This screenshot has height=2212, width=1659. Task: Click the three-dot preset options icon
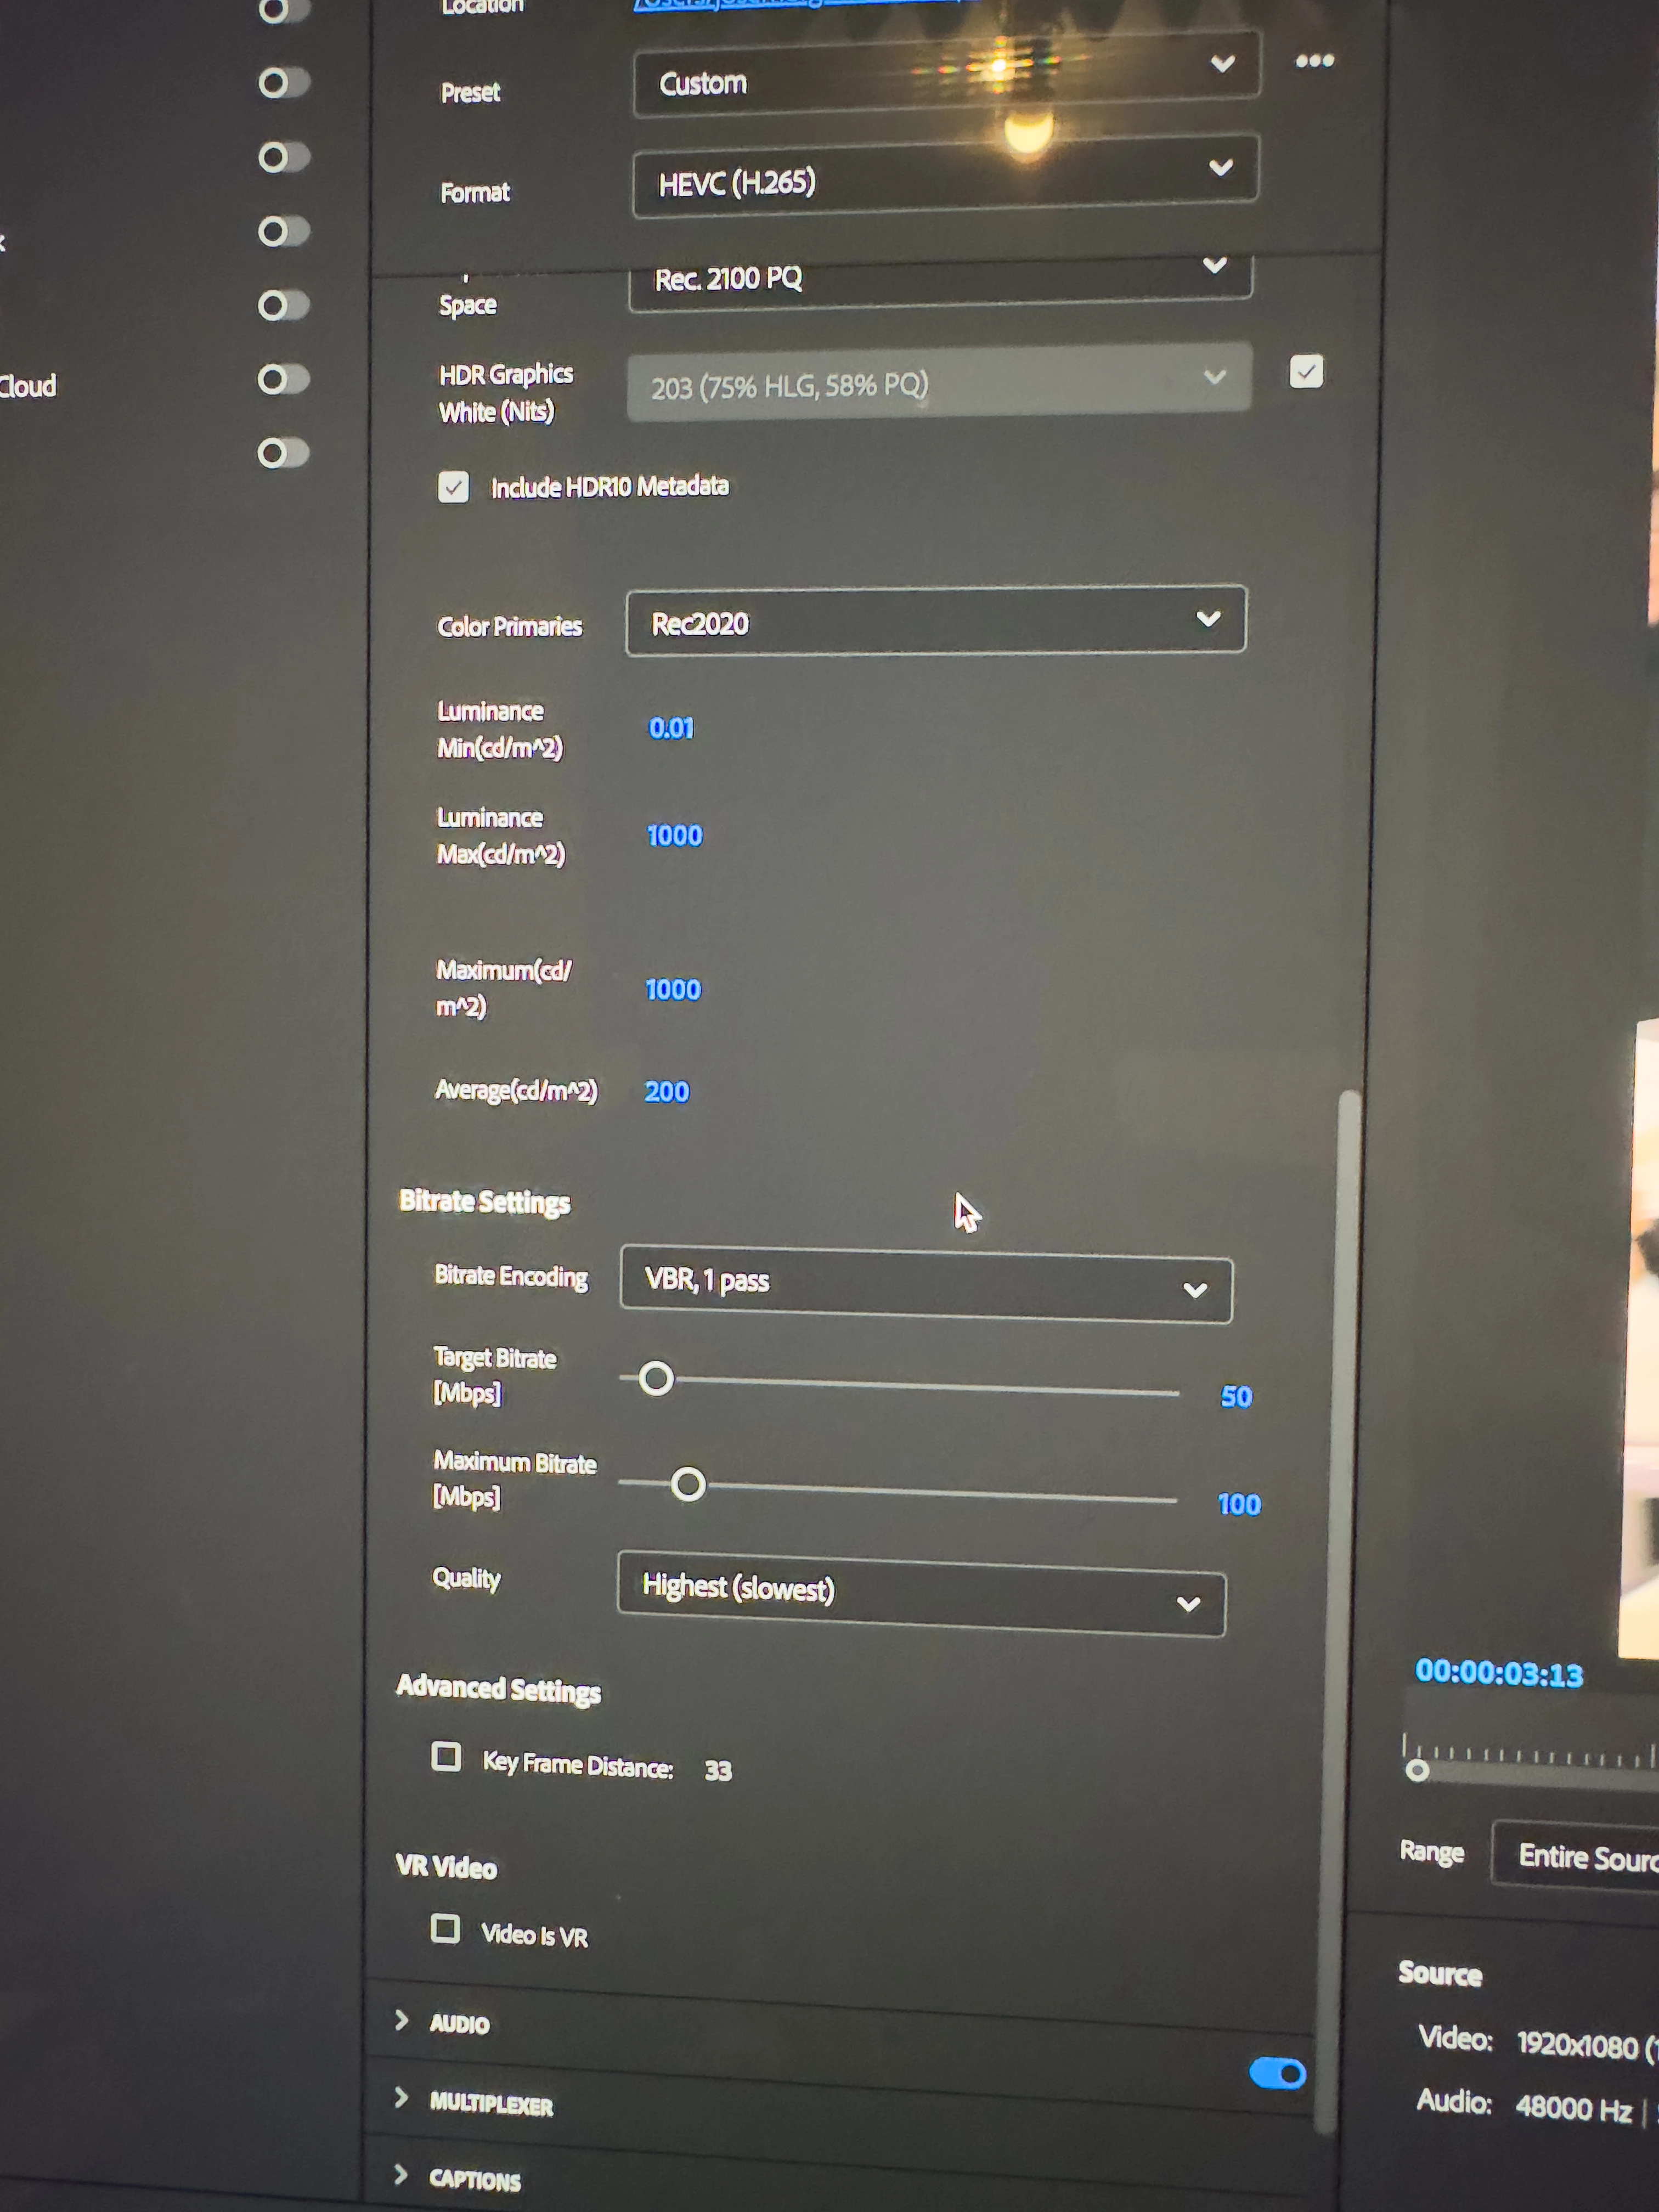1314,61
